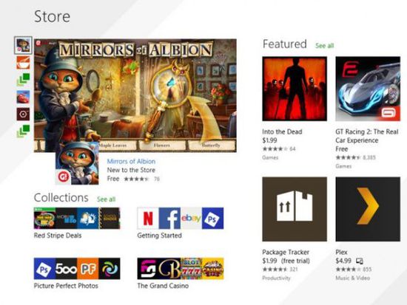407x305 pixels.
Task: Open the Mirrors of Albion cat app icon
Action: pyautogui.click(x=77, y=163)
